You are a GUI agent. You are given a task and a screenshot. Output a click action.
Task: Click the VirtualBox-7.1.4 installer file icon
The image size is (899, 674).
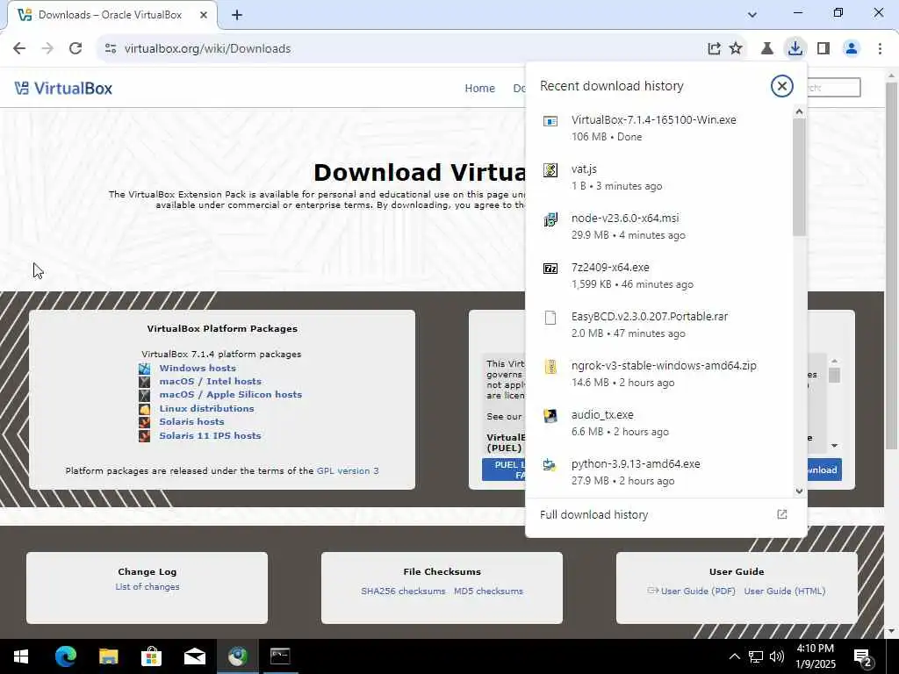click(550, 121)
